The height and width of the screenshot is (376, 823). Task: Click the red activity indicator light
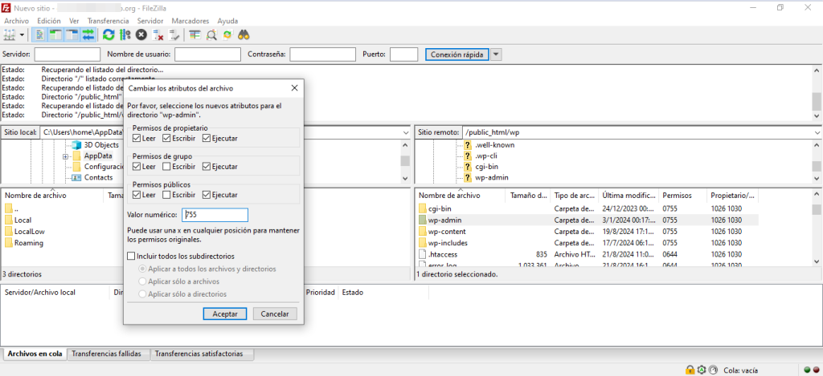pyautogui.click(x=817, y=370)
